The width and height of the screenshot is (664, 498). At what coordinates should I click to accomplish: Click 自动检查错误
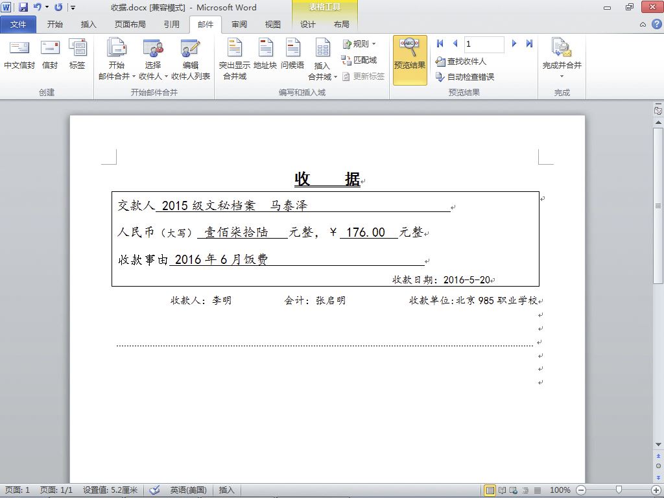click(465, 77)
